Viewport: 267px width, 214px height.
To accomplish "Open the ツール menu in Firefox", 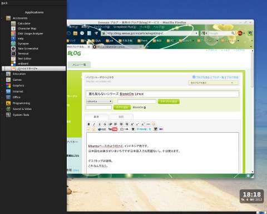I will pyautogui.click(x=145, y=27).
